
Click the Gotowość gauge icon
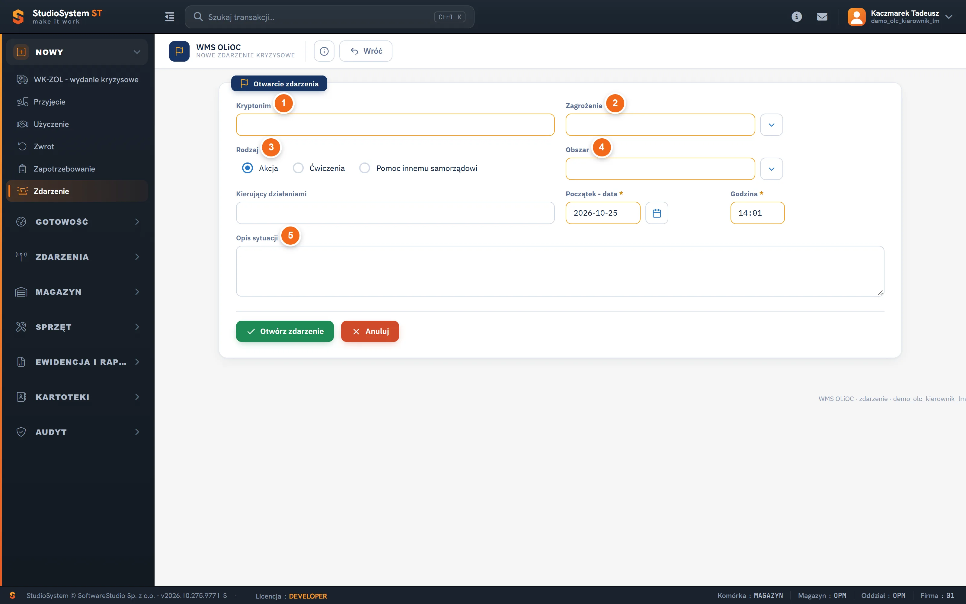tap(21, 221)
